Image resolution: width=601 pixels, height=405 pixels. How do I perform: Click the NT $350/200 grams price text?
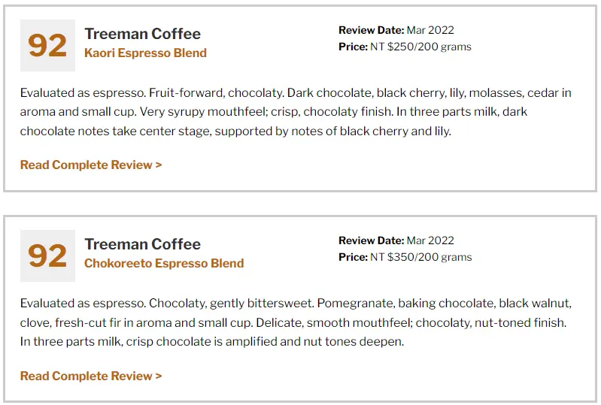click(x=420, y=257)
